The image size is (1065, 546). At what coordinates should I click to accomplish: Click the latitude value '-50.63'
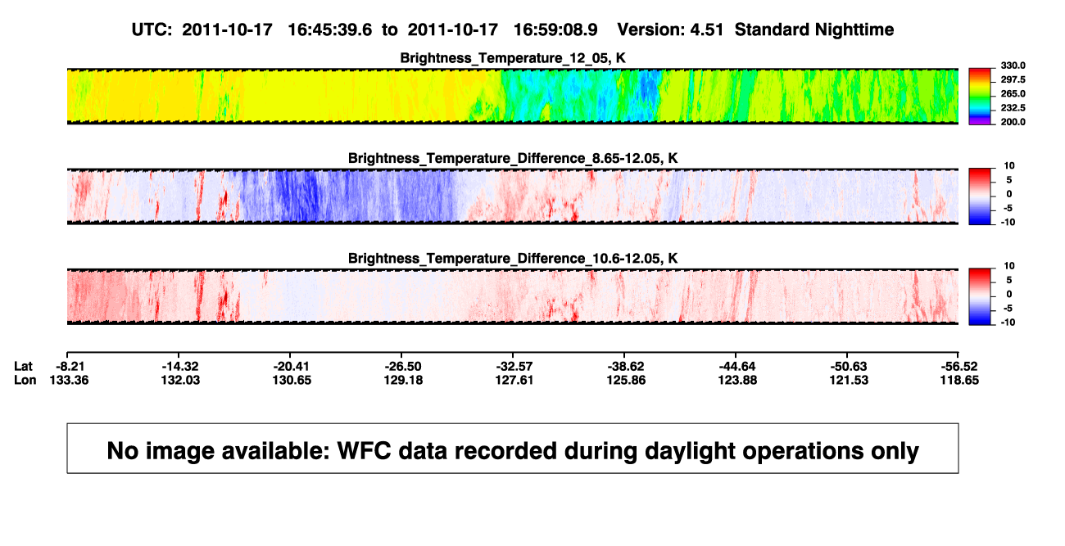848,366
